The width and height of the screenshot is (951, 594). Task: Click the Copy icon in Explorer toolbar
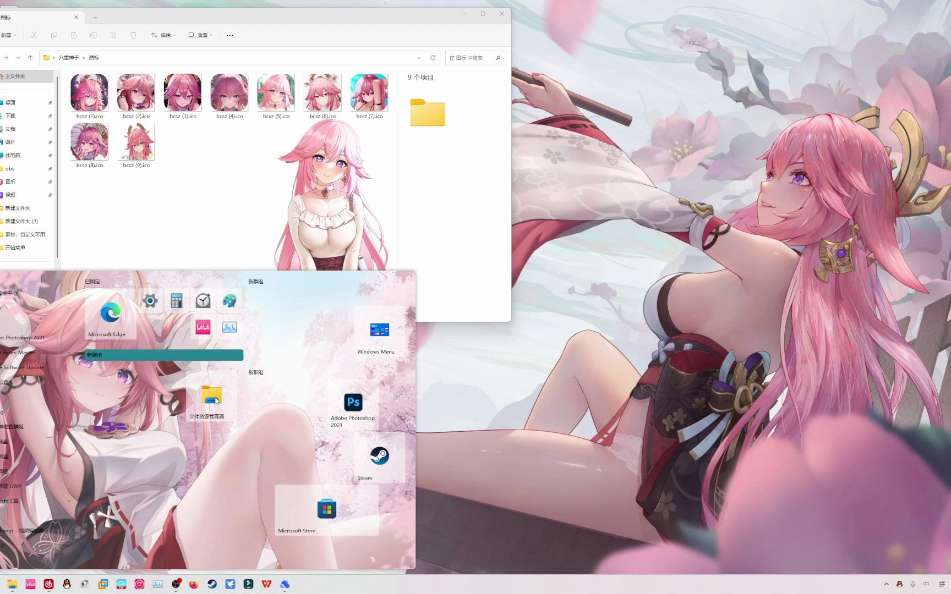pyautogui.click(x=54, y=35)
